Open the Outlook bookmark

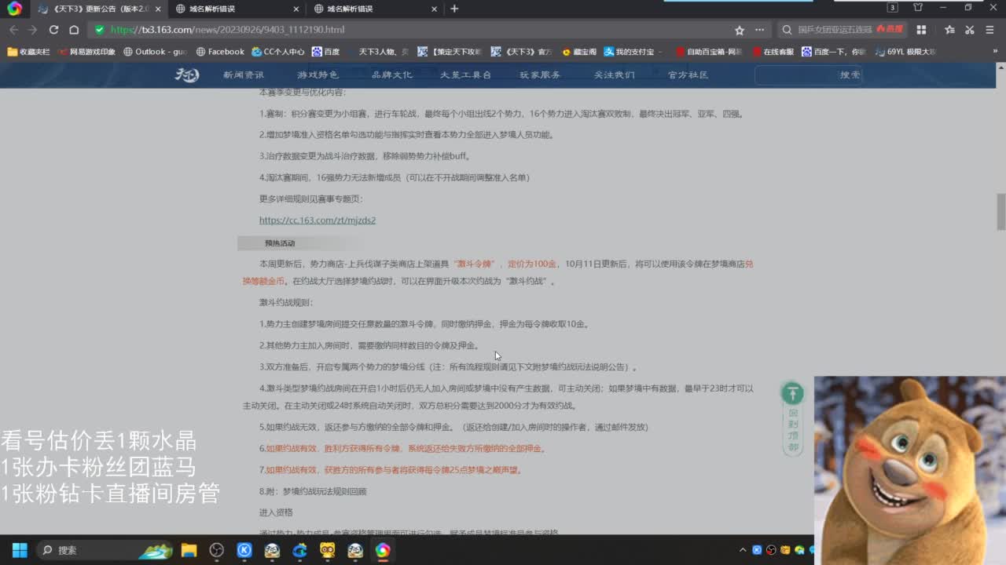click(x=155, y=52)
